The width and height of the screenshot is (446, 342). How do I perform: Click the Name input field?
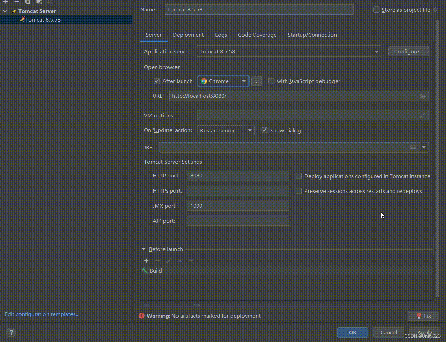259,10
